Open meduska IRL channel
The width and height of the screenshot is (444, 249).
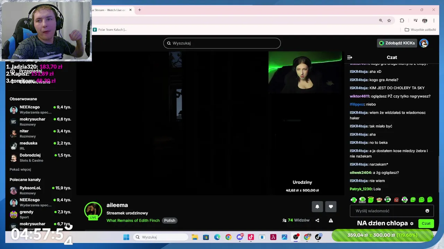tap(40, 146)
